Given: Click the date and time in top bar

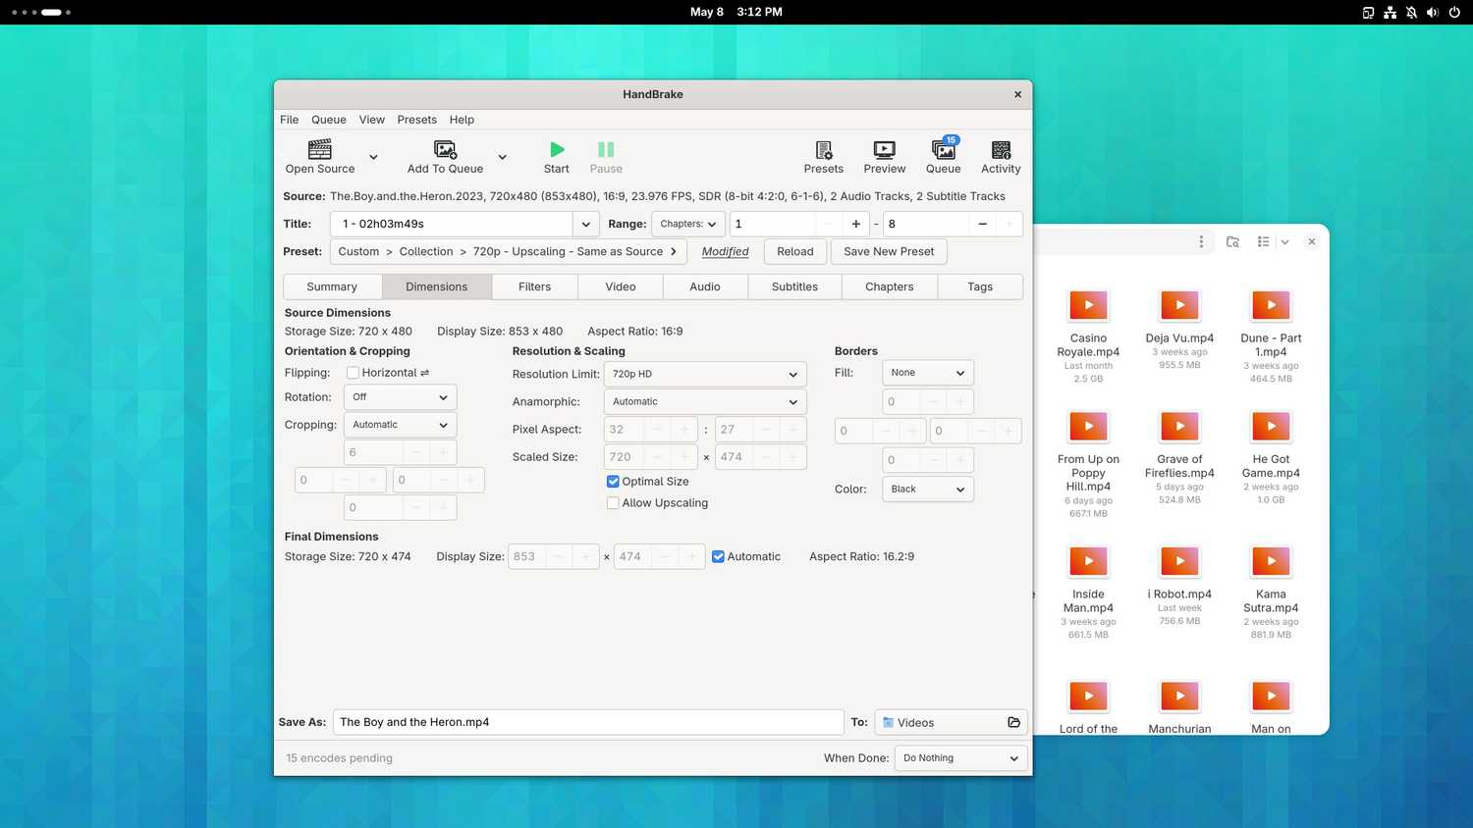Looking at the screenshot, I should tap(736, 12).
